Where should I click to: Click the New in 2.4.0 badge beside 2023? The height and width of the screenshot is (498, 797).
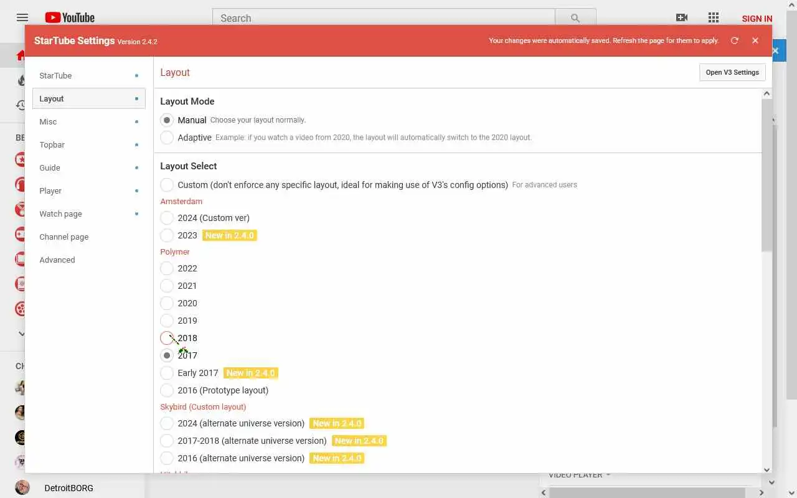[229, 235]
